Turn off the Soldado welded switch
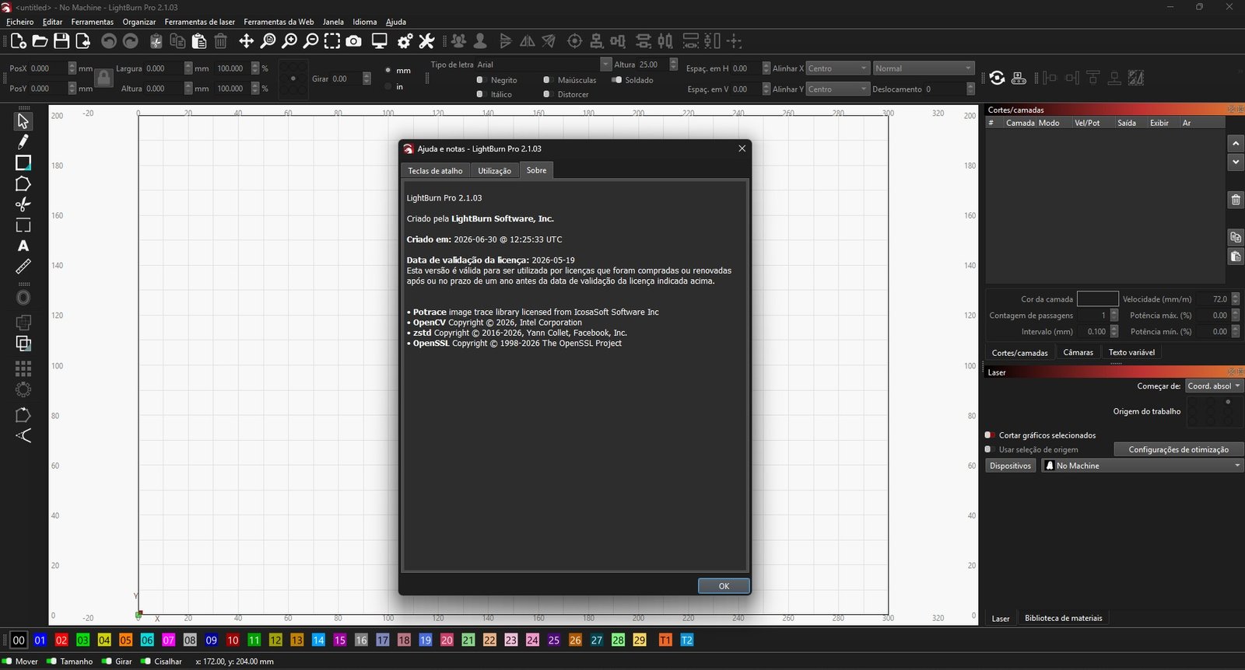Screen dimensions: 1245x670 tap(616, 80)
